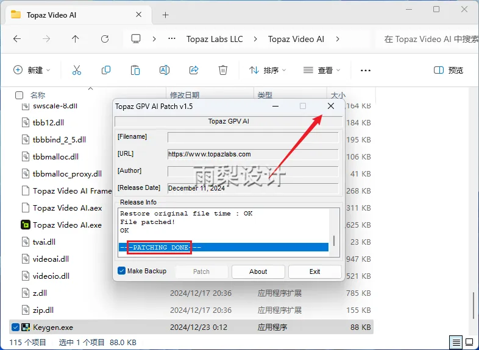Screen dimensions: 479x350
Task: Select file Topaz Video AI.aex
Action: 67,208
